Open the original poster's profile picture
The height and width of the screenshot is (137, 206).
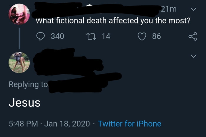click(19, 14)
